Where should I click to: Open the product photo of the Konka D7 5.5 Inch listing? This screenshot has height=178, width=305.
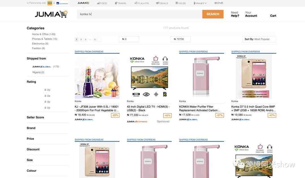point(254,77)
